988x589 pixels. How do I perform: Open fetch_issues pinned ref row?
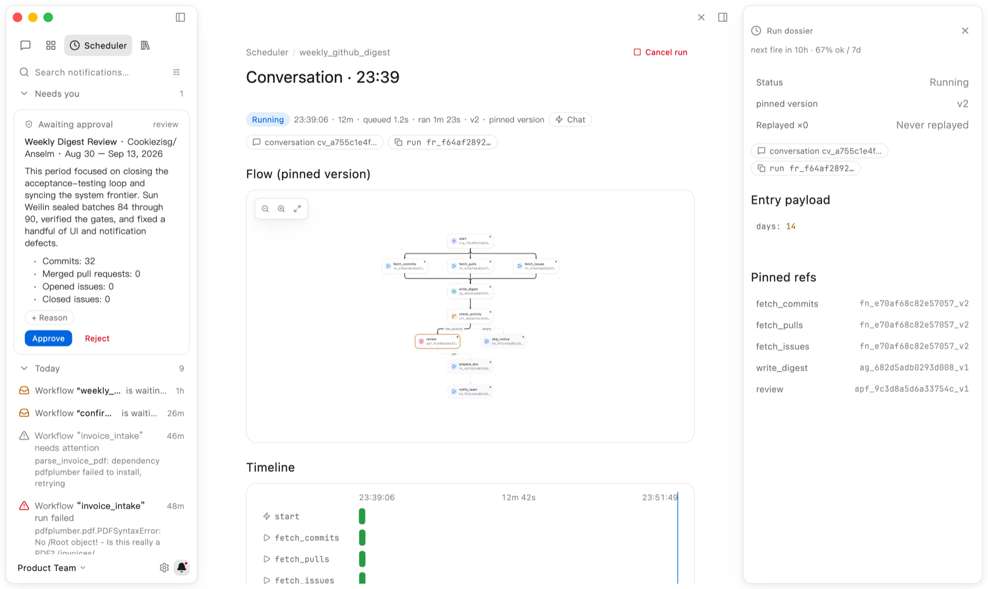(x=862, y=347)
